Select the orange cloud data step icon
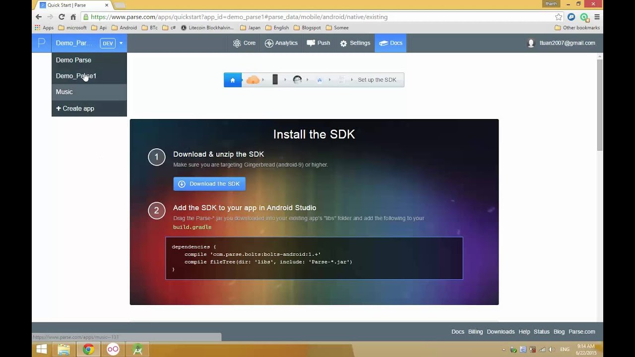This screenshot has height=357, width=635. pos(253,80)
